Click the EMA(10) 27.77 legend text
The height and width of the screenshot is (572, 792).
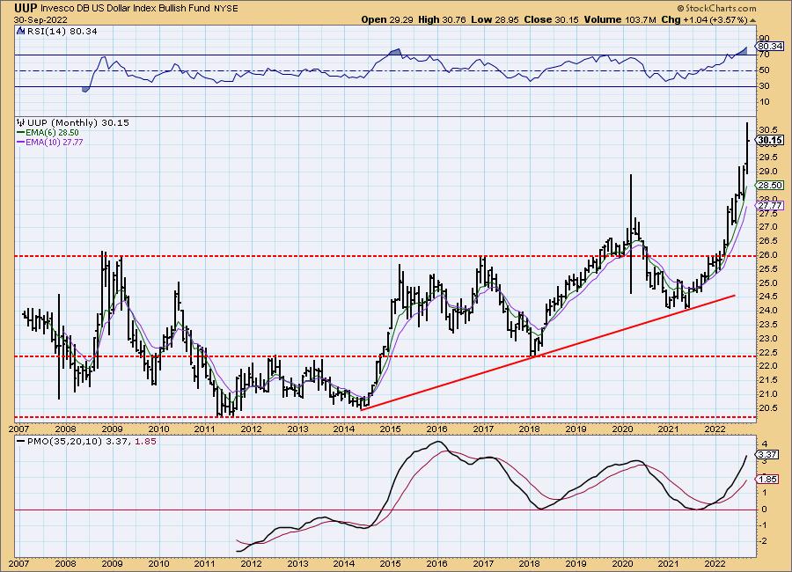54,142
